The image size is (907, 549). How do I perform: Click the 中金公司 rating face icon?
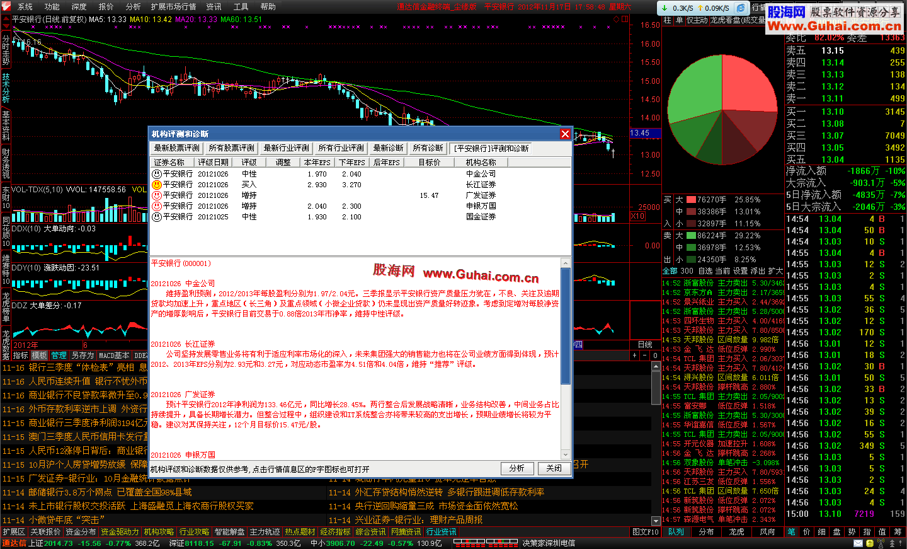tap(157, 174)
